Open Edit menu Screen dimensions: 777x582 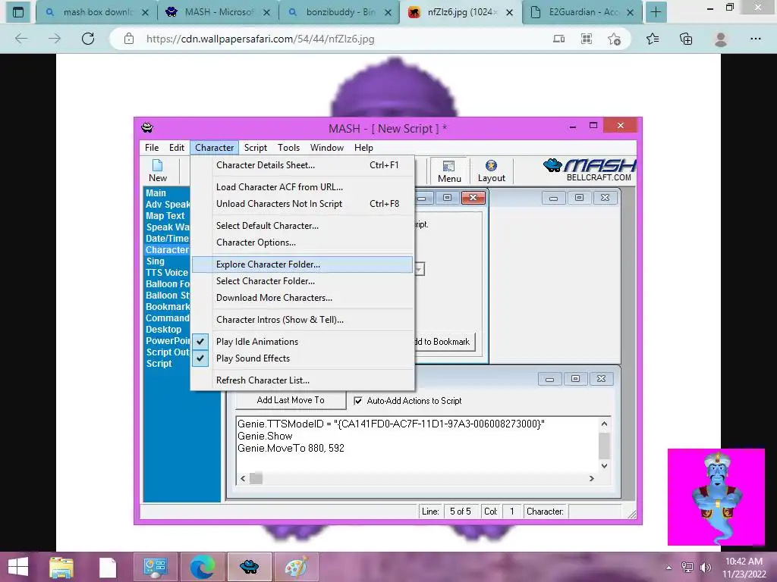click(176, 148)
